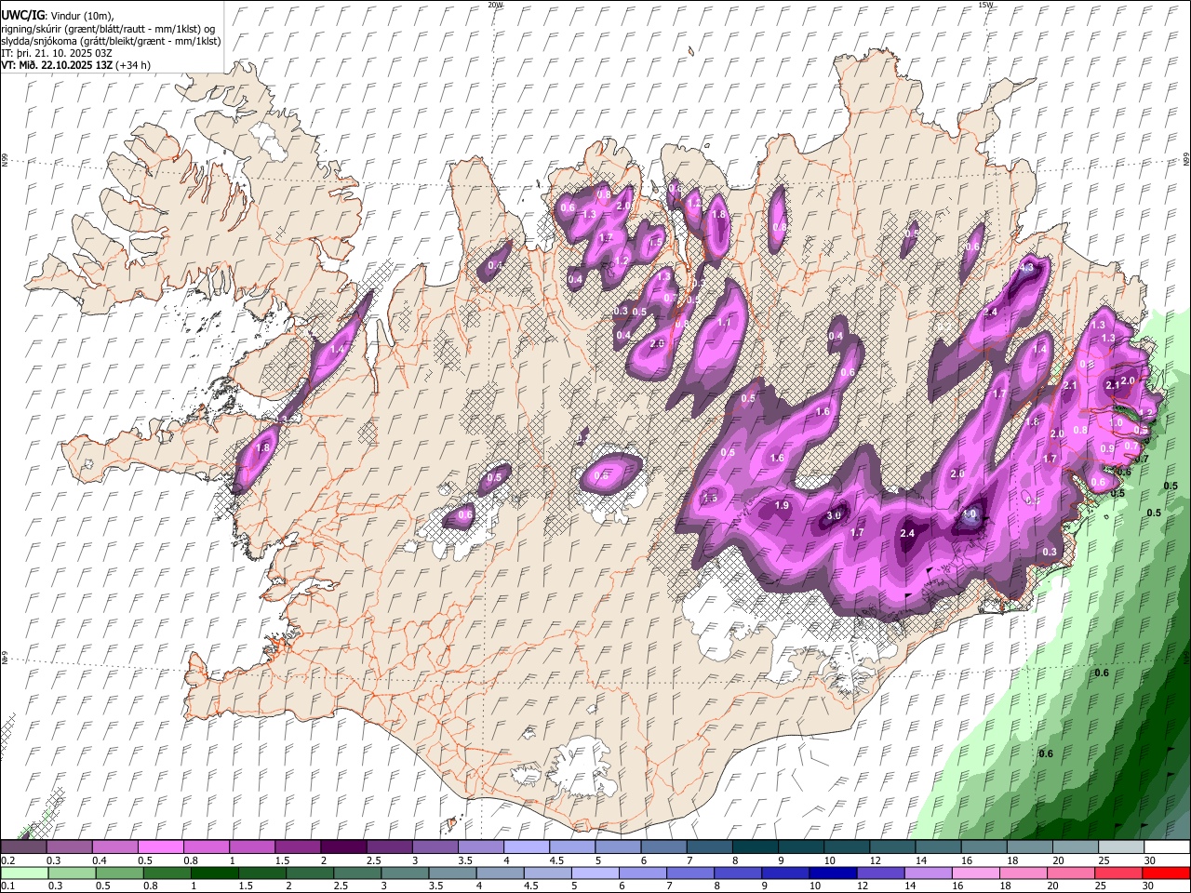Image resolution: width=1191 pixels, height=893 pixels.
Task: Pick the bright pink 0.5 swatch, upper legend
Action: click(x=160, y=846)
